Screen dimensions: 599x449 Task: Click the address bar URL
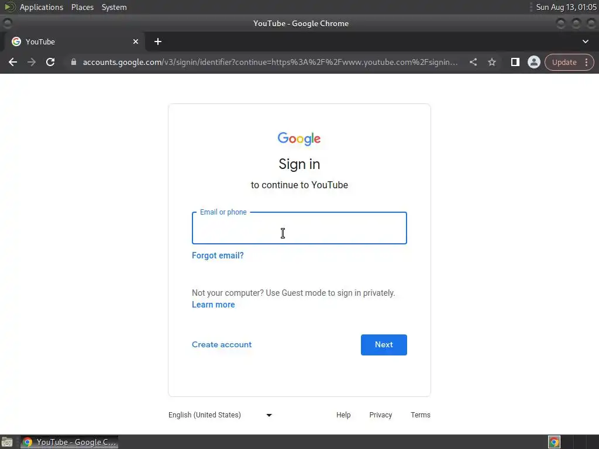[270, 62]
